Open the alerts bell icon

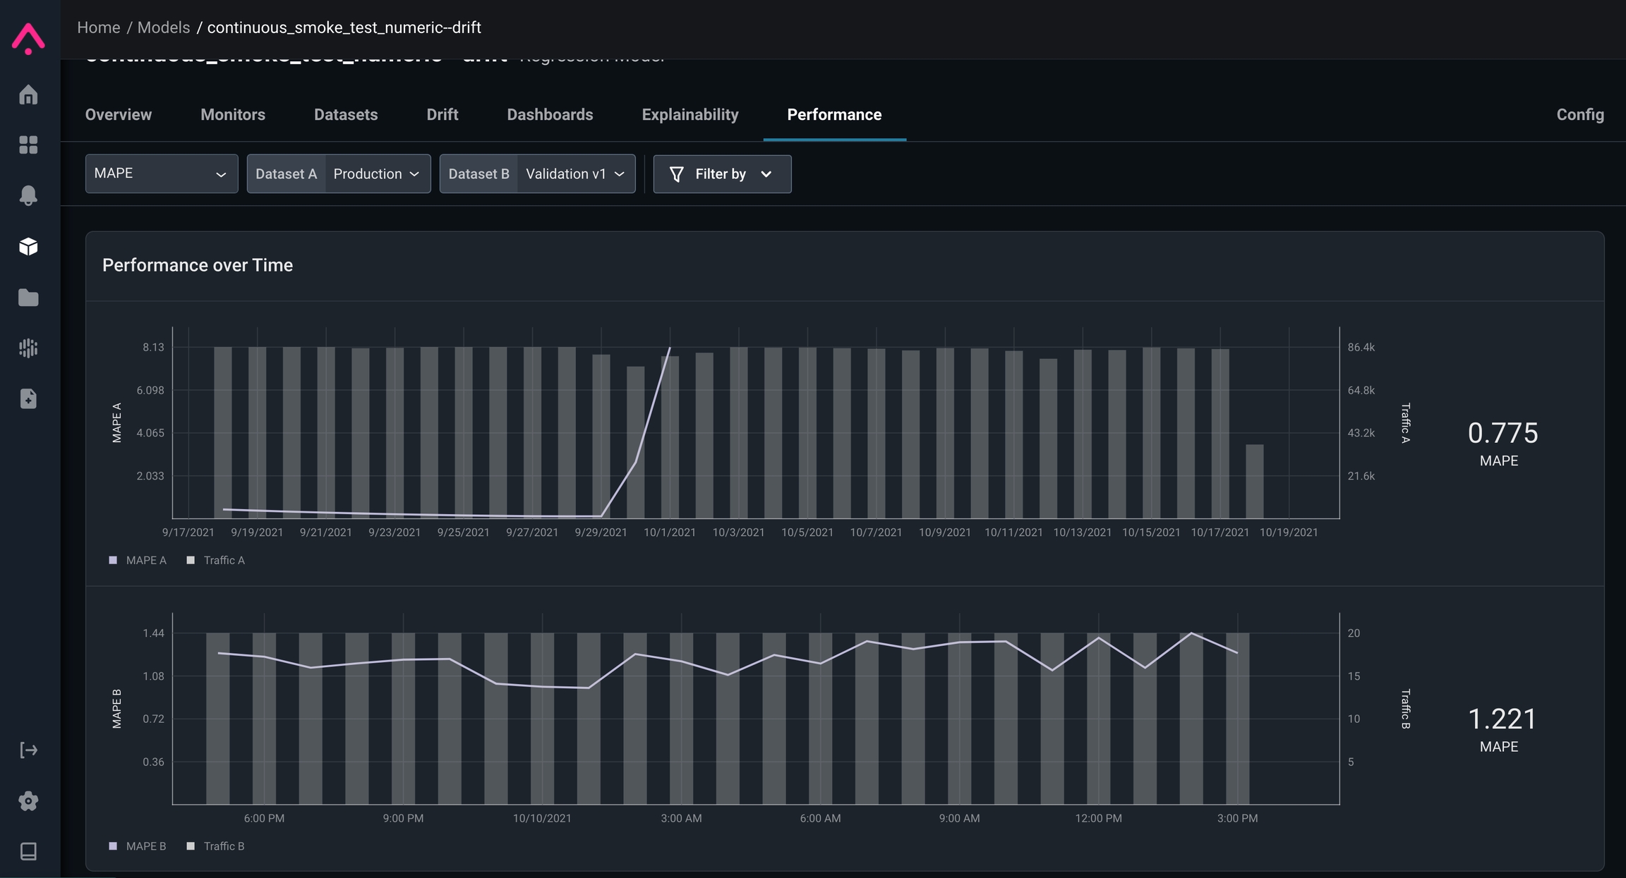(x=28, y=195)
